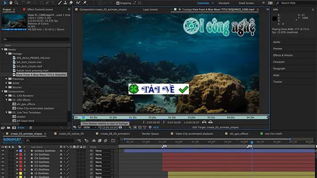The width and height of the screenshot is (317, 178).
Task: Hide the strokes Outlines layer
Action: pyautogui.click(x=3, y=151)
